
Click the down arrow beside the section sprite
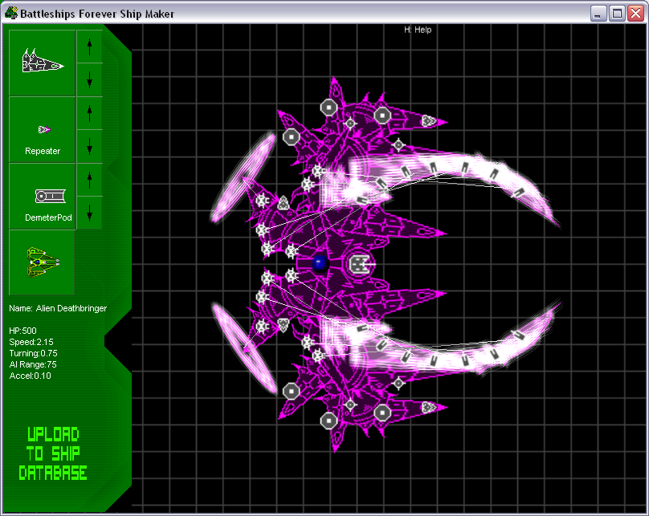89,79
